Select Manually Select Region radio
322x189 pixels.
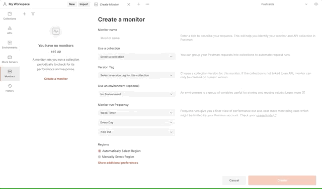100,157
